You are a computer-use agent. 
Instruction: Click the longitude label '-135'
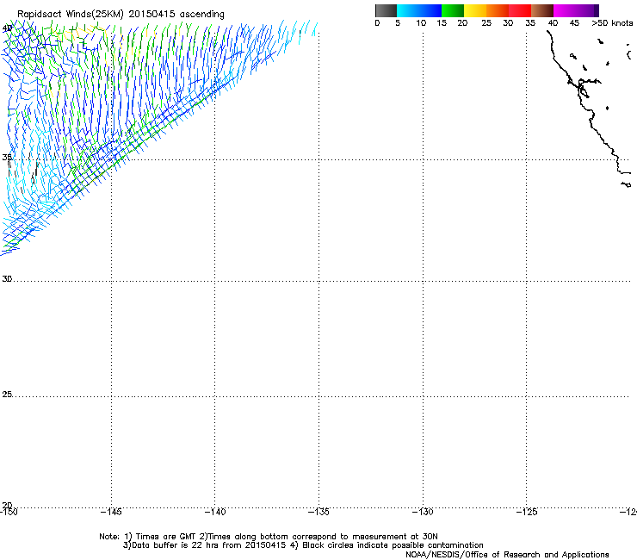318,512
